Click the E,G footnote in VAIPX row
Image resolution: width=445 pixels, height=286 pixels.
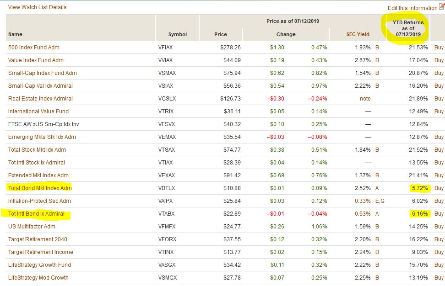pos(380,201)
